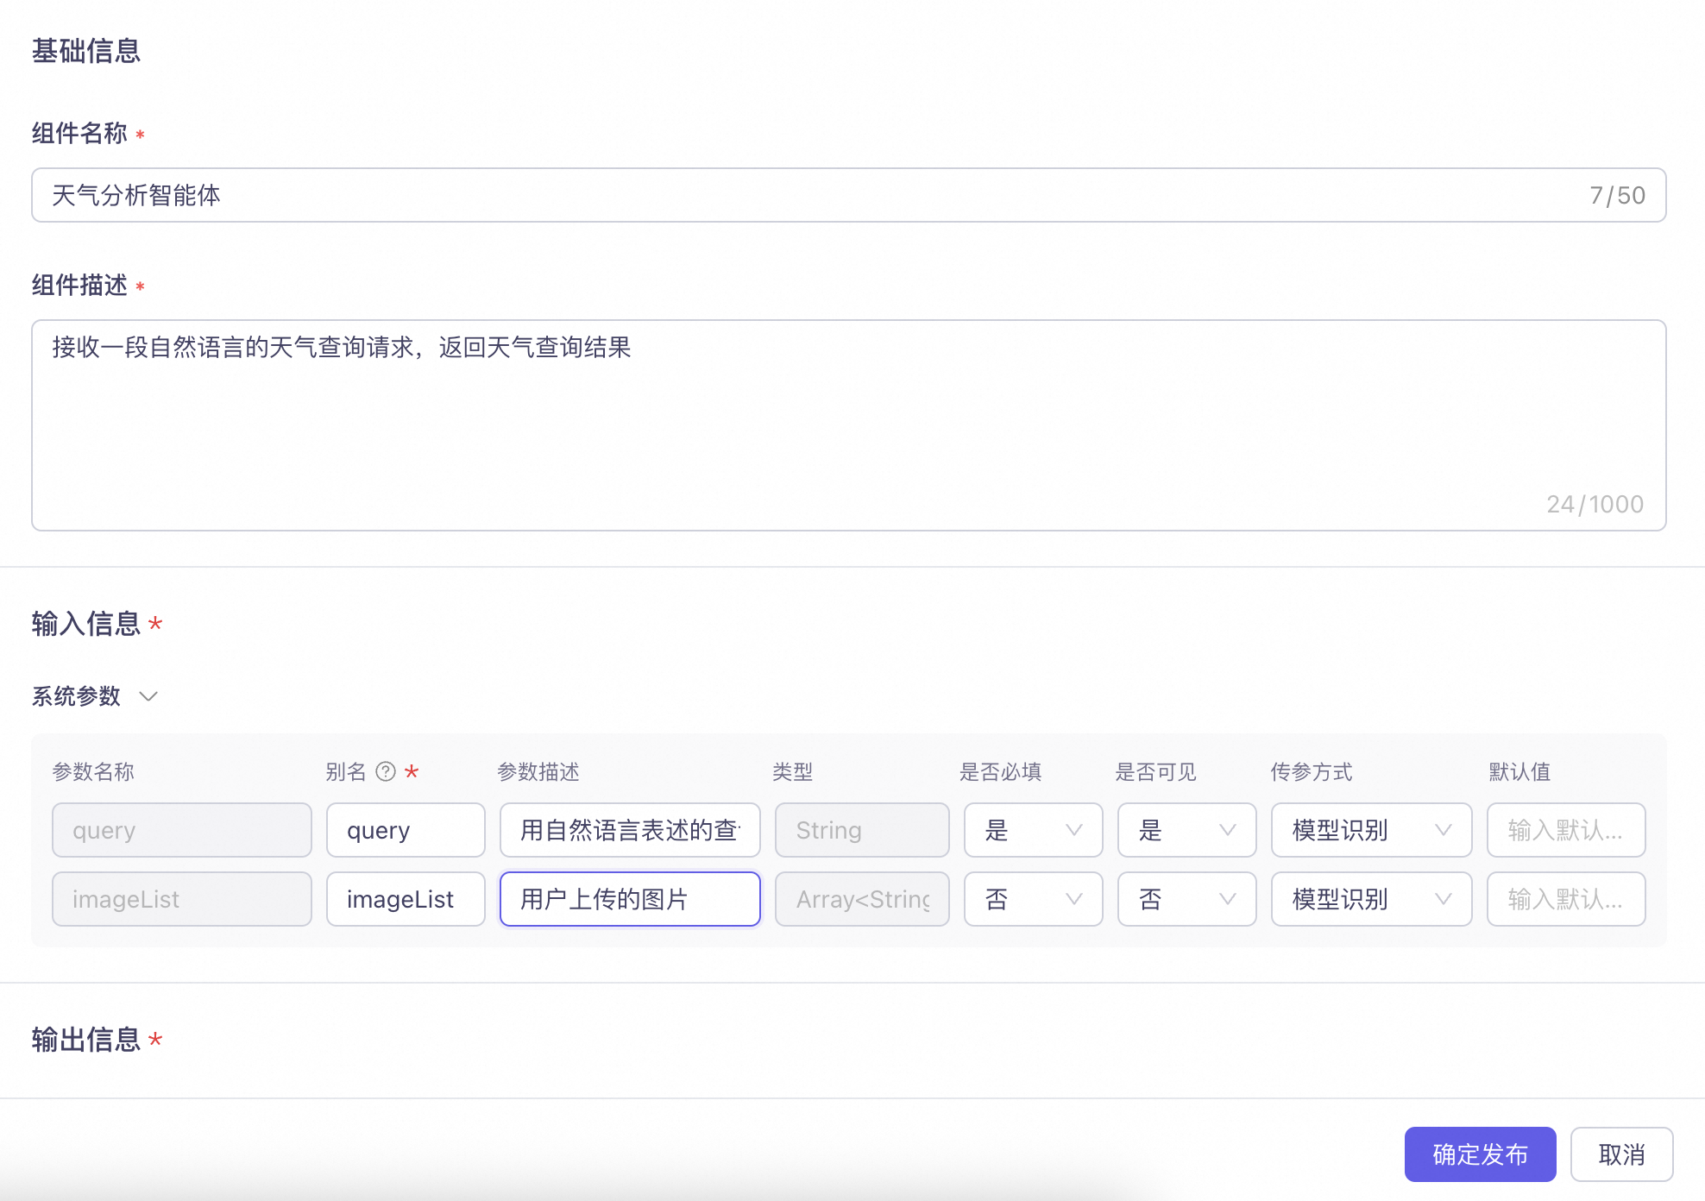Click the disabled imageList parameter name field

click(x=181, y=899)
